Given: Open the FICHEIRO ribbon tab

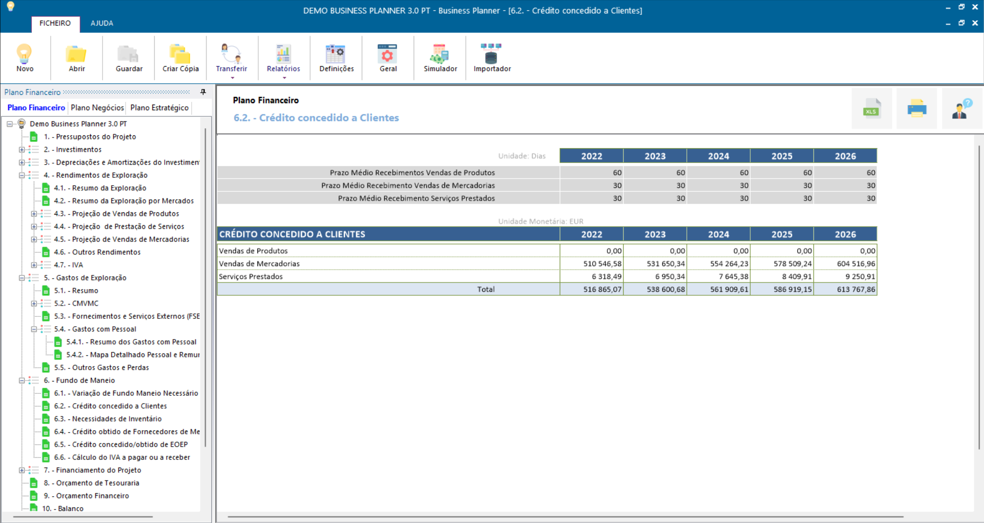Looking at the screenshot, I should click(x=55, y=23).
